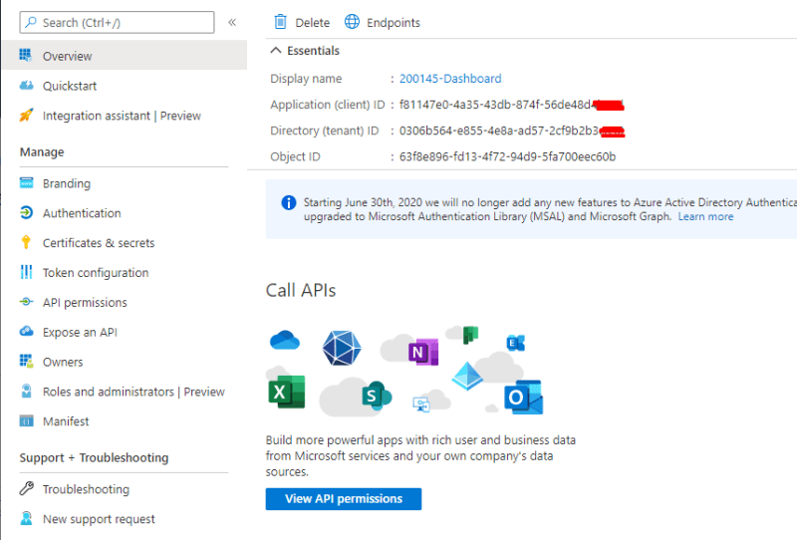Viewport: 797px width, 540px height.
Task: Open Integration assistant | Preview
Action: (x=124, y=116)
